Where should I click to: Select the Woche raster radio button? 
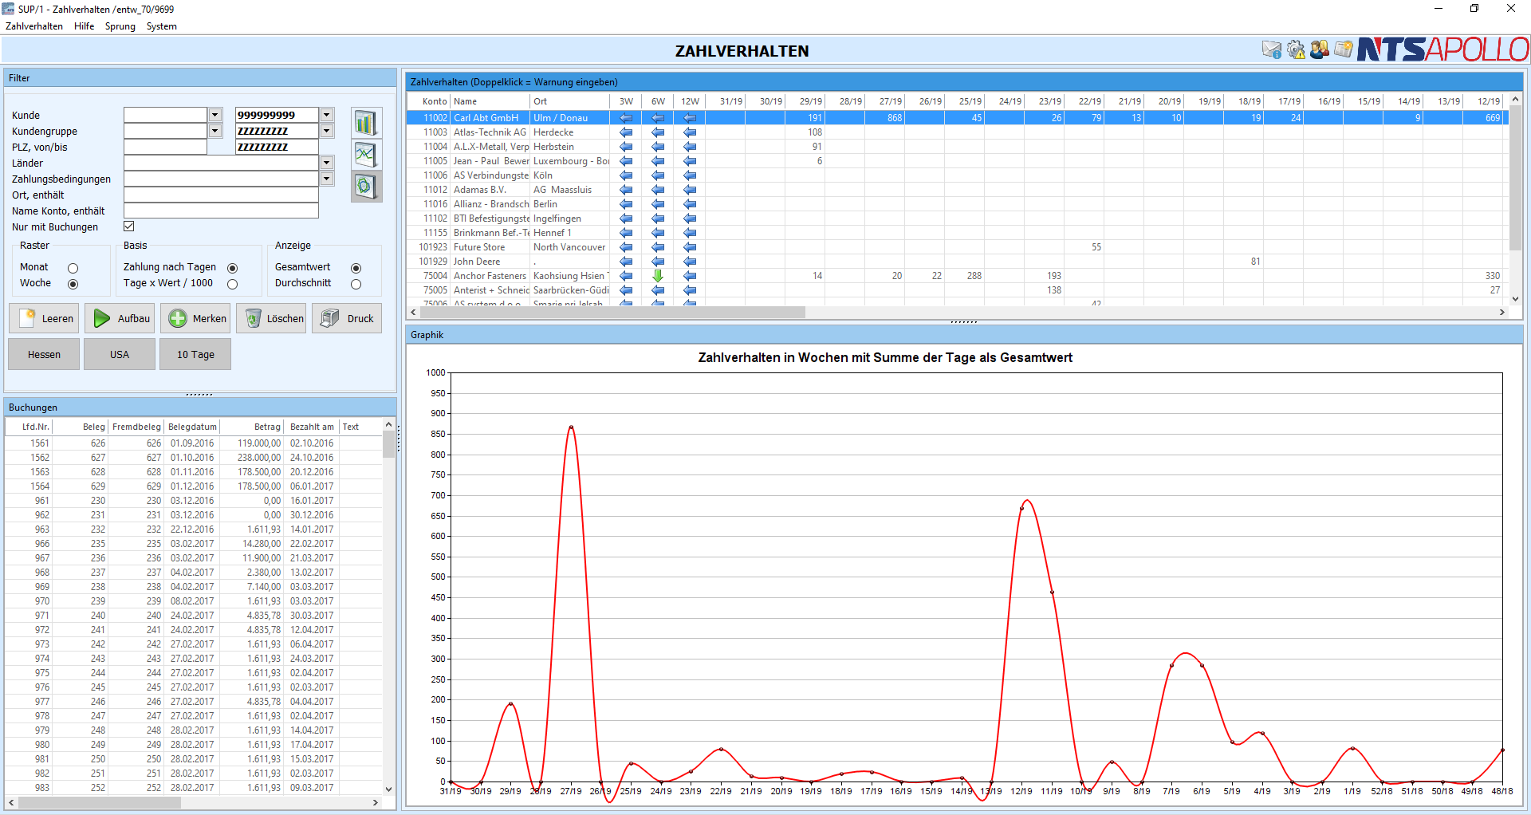(73, 284)
